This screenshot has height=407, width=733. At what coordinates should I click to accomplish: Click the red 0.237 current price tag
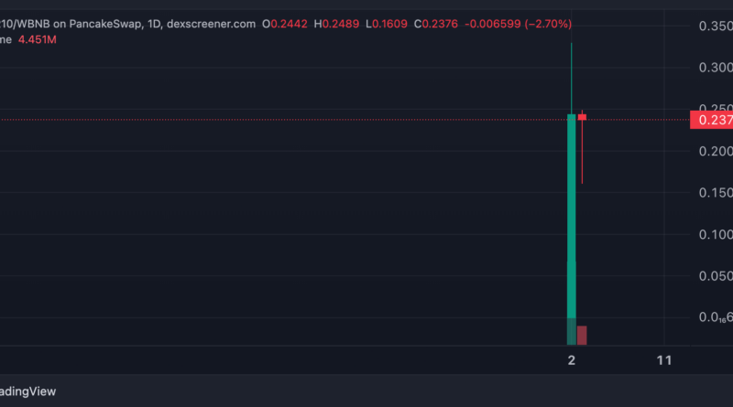(x=711, y=120)
